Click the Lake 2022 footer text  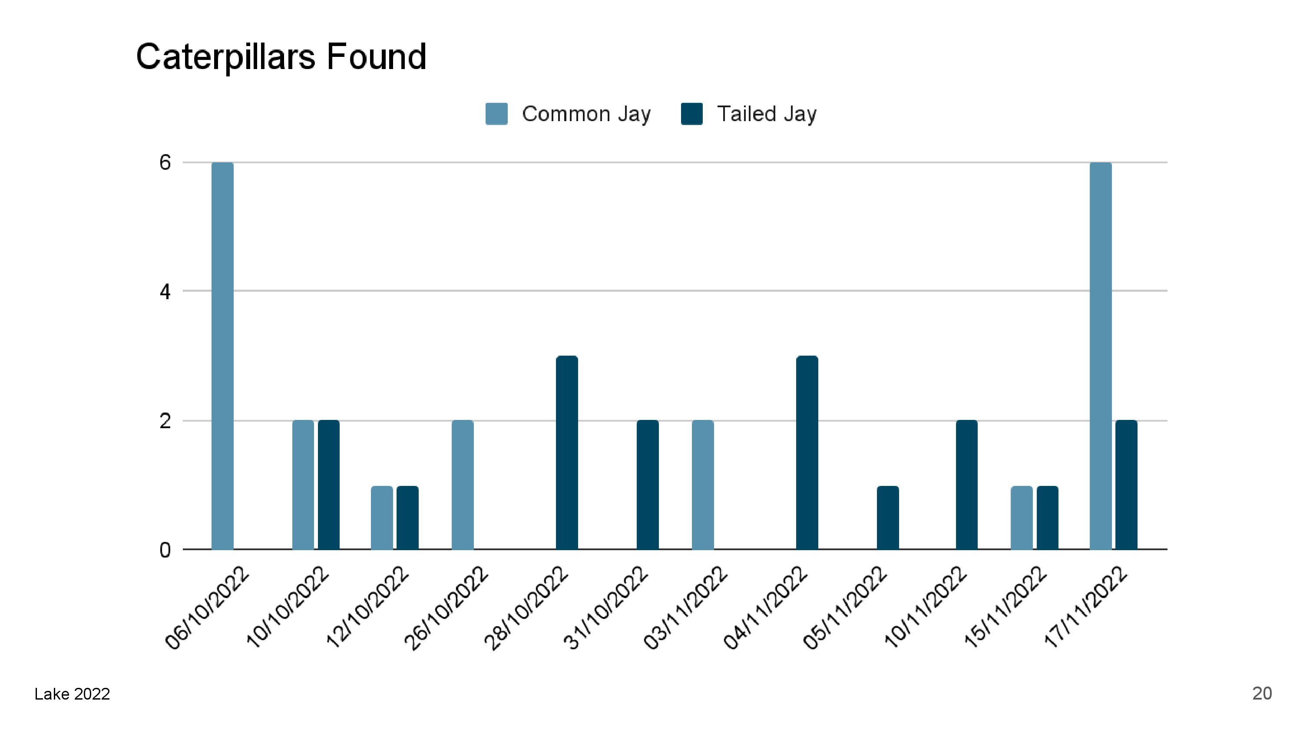click(x=73, y=693)
